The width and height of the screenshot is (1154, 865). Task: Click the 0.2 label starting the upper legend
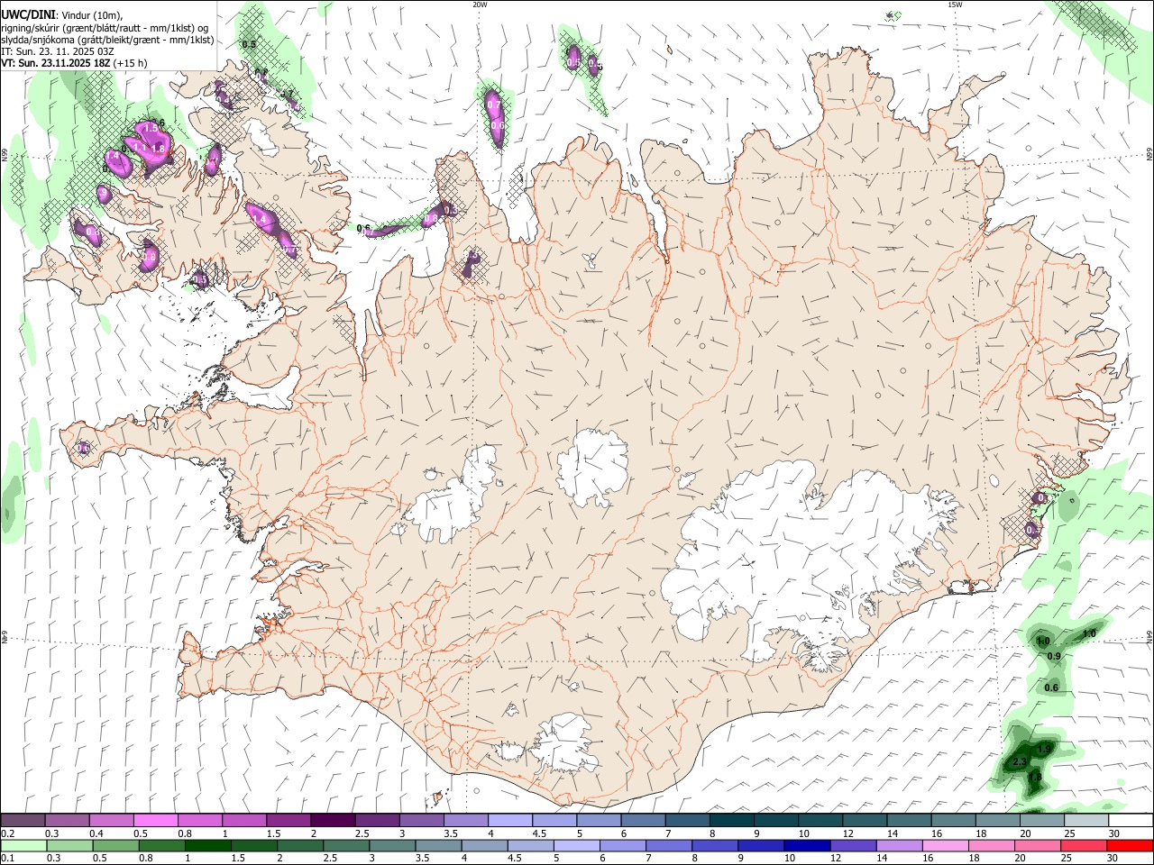[x=7, y=833]
